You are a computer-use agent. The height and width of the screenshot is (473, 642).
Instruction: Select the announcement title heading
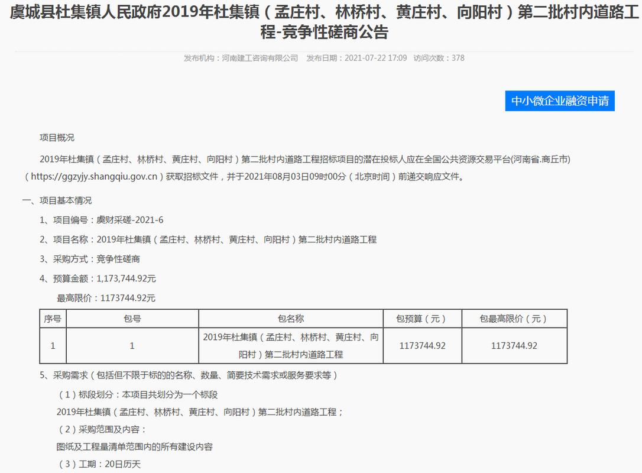(x=325, y=22)
